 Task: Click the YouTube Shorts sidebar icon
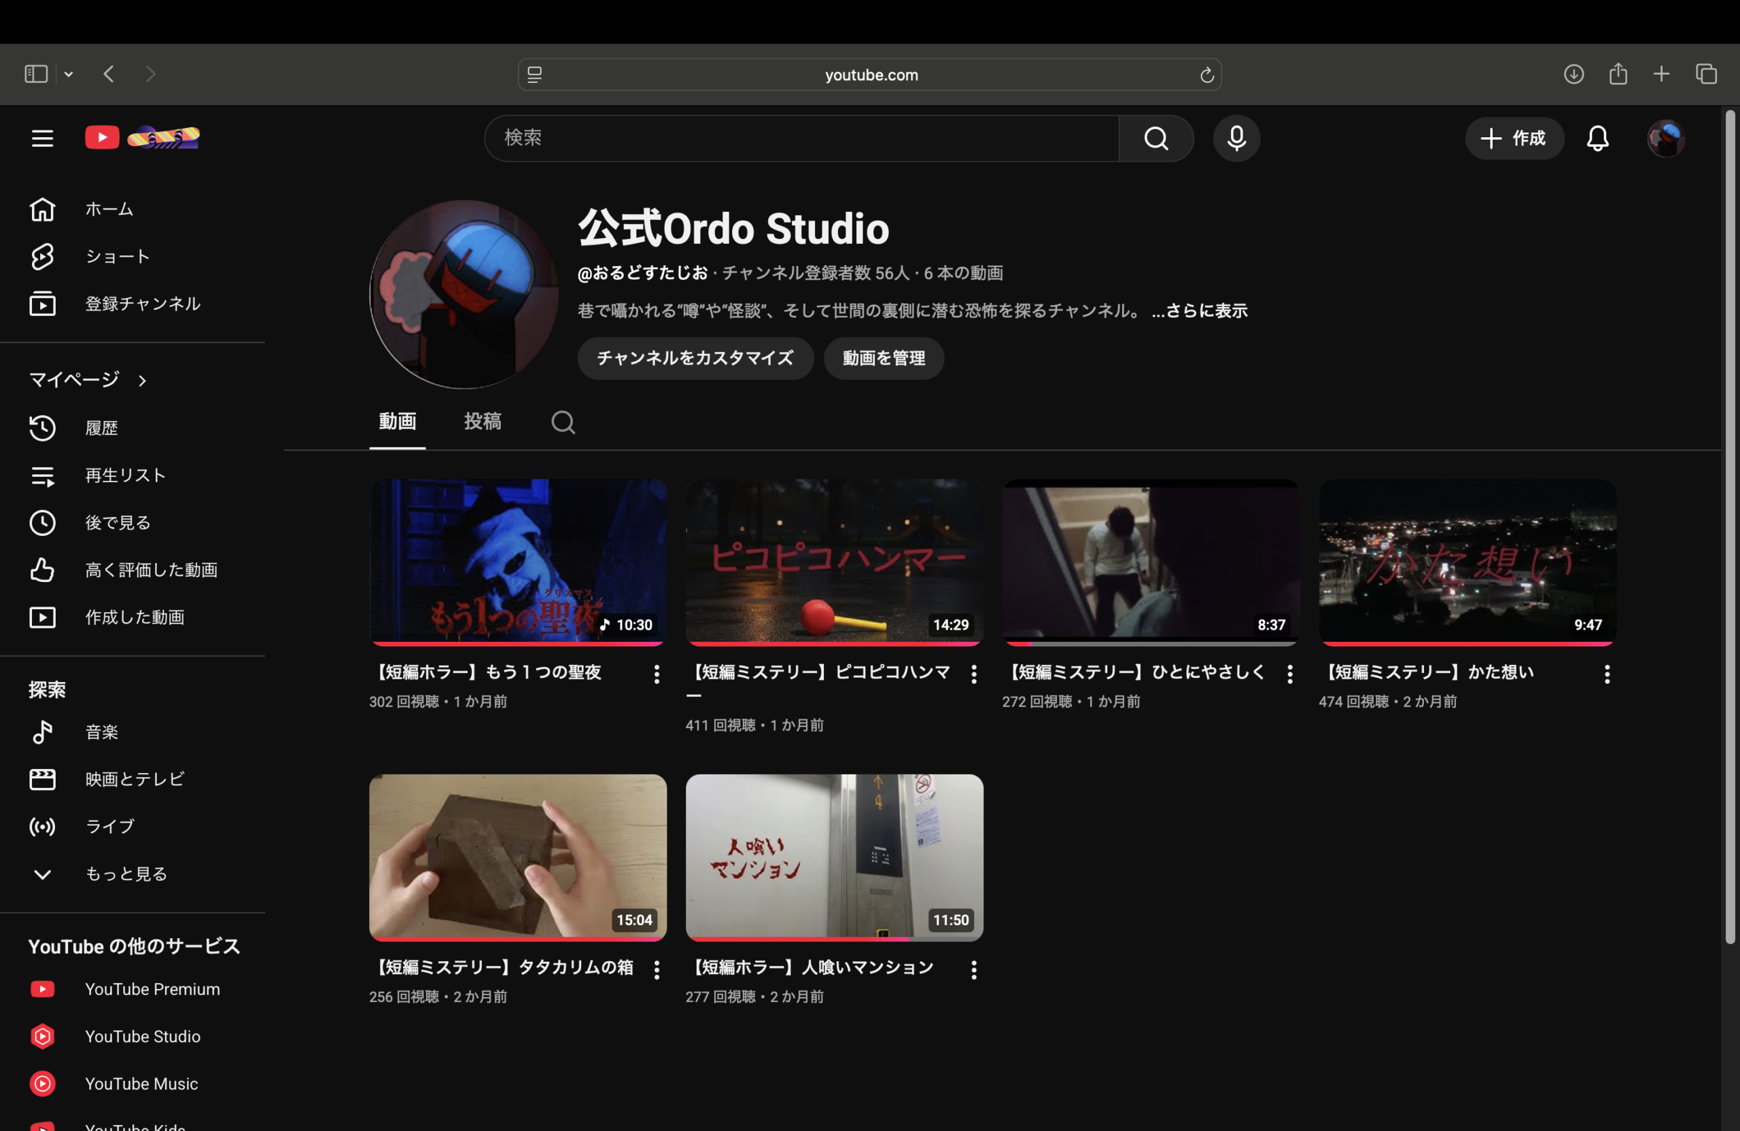(42, 257)
